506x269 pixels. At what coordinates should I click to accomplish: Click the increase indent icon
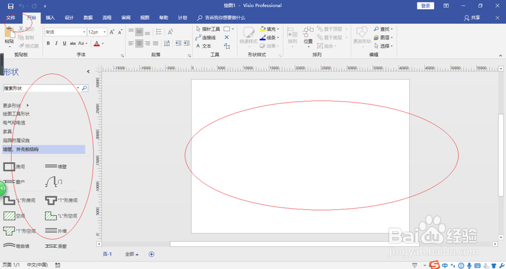[x=187, y=43]
